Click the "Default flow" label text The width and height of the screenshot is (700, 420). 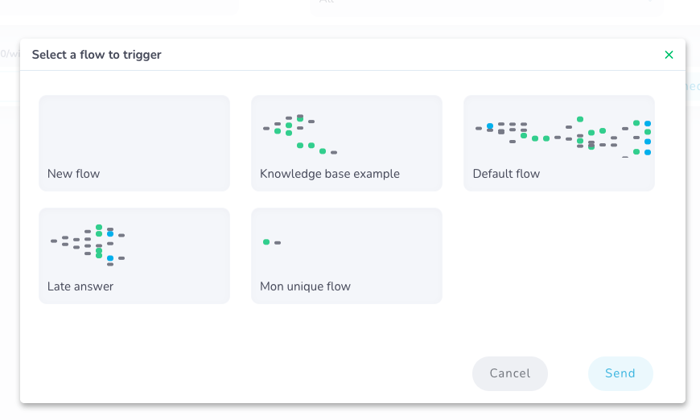[506, 174]
